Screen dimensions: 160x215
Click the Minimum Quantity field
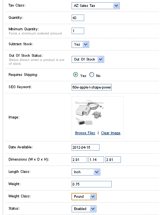pos(78,31)
